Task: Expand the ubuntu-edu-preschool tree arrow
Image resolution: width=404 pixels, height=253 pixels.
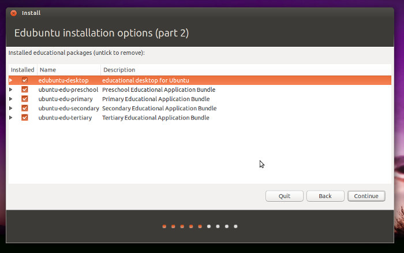Action: [11, 90]
